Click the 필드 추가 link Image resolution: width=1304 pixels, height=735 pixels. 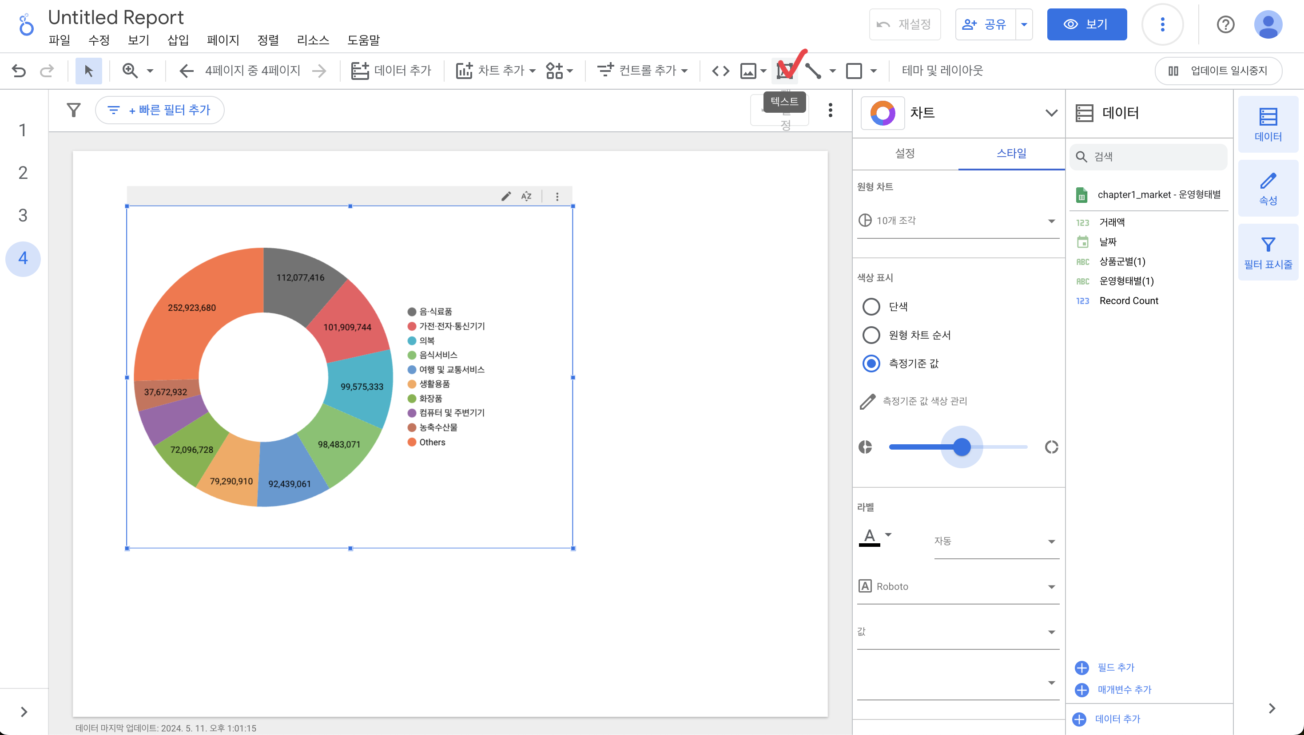click(1115, 667)
